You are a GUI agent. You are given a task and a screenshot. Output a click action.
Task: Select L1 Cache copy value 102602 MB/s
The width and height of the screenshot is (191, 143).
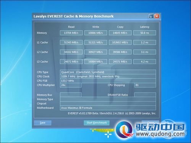[120, 42]
